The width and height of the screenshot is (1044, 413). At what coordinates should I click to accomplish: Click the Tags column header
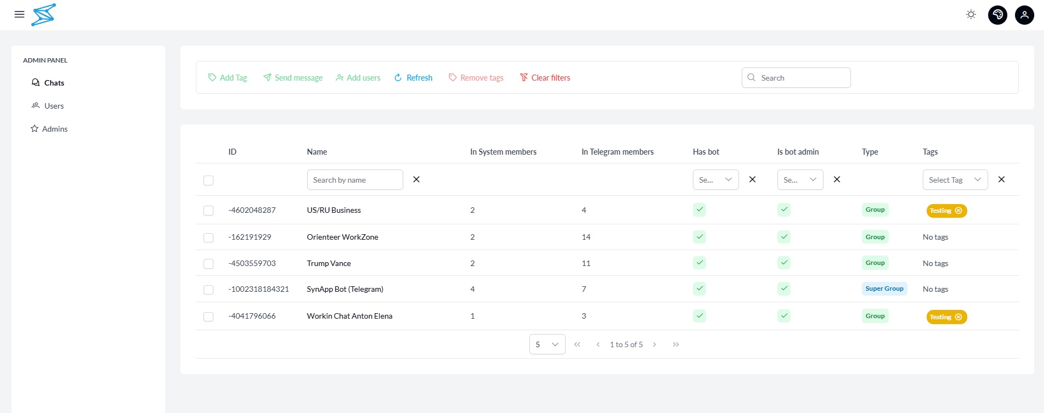click(930, 152)
